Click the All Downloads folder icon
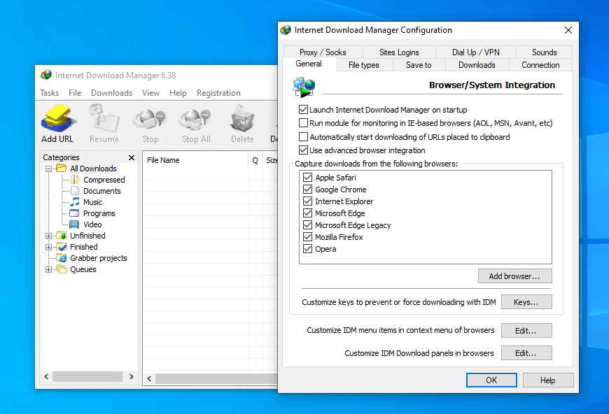 coord(62,168)
